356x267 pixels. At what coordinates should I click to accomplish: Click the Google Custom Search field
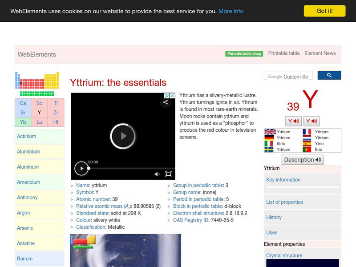[288, 76]
